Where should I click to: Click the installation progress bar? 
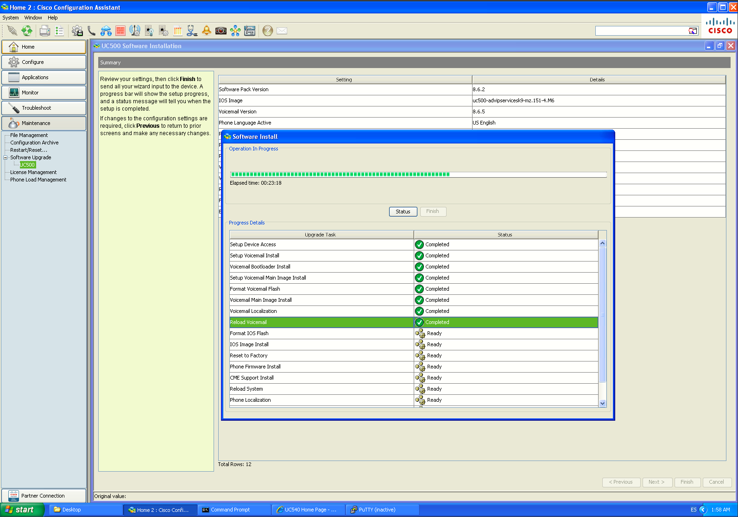418,174
